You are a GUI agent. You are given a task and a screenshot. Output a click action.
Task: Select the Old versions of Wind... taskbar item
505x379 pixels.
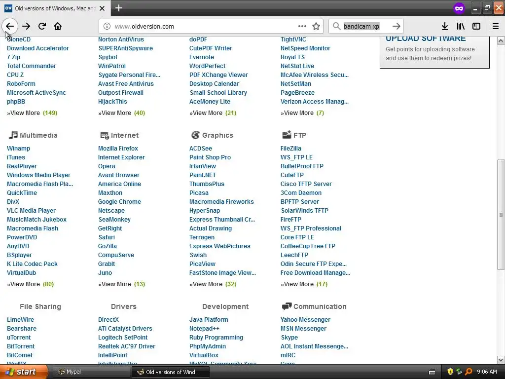click(171, 372)
